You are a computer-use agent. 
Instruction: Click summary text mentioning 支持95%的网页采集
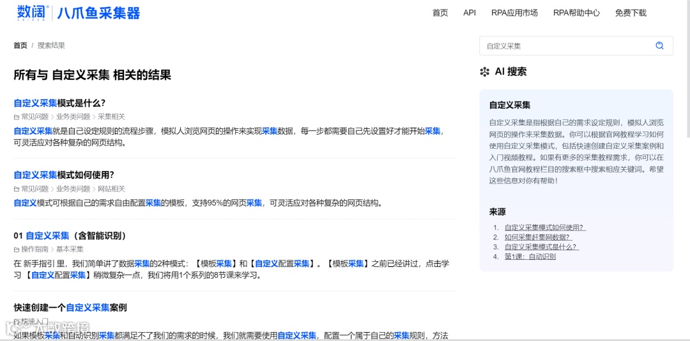(x=197, y=203)
